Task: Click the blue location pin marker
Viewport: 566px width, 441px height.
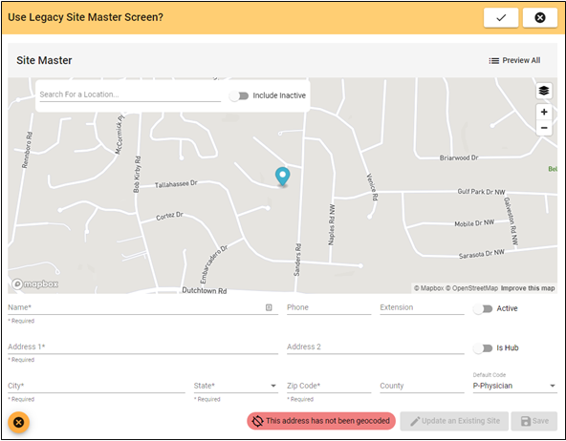Action: pos(282,177)
